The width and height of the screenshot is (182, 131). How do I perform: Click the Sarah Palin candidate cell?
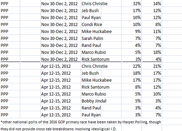point(101,38)
